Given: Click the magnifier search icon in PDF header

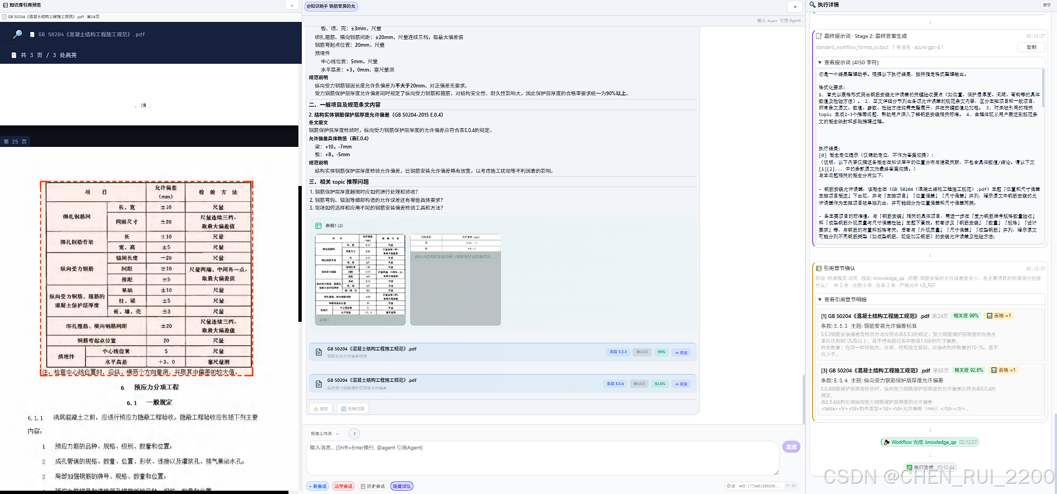Looking at the screenshot, I should 17,34.
